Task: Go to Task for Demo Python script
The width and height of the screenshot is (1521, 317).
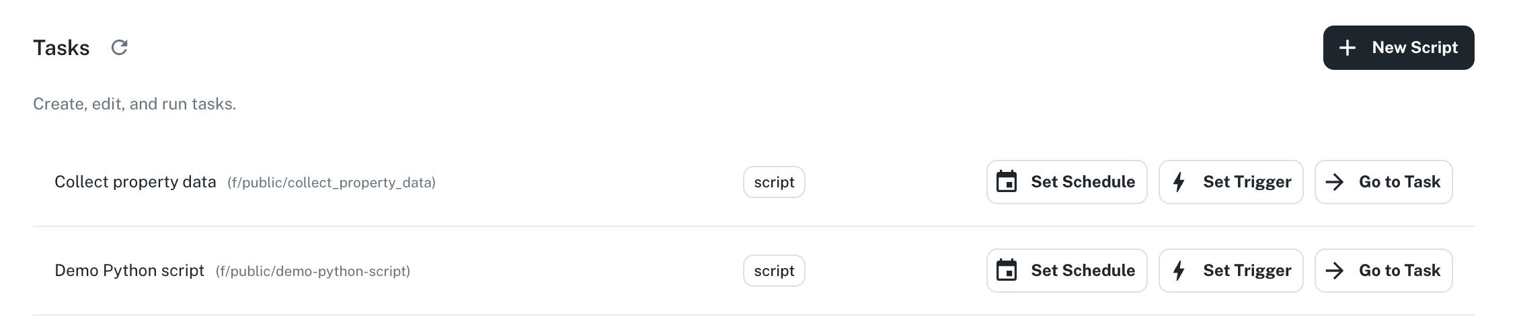Action: tap(1384, 271)
